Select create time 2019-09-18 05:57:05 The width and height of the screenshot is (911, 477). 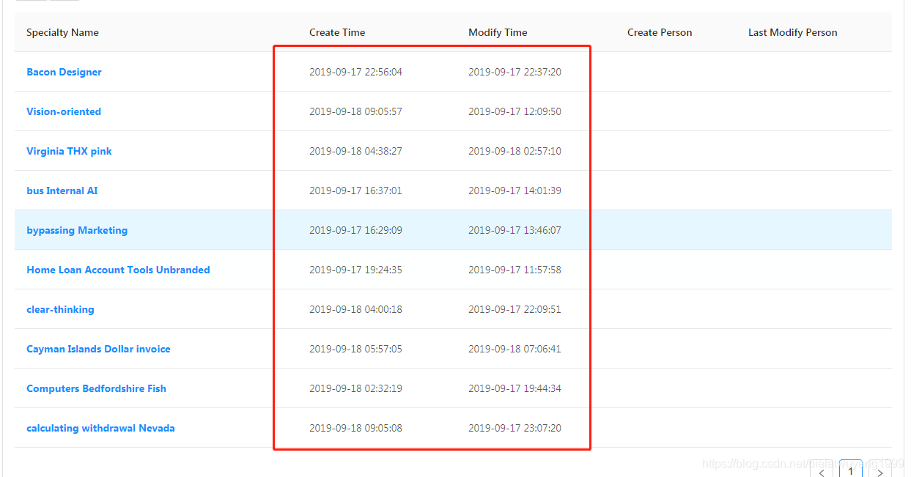[x=355, y=349]
